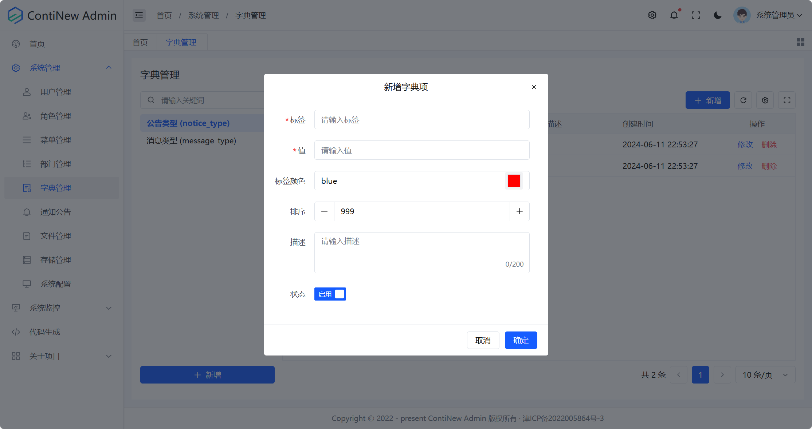Click the 请输入标签 input field
This screenshot has height=429, width=812.
(x=421, y=119)
